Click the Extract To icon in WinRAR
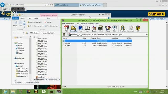This screenshot has width=168, height=94. (x=73, y=28)
